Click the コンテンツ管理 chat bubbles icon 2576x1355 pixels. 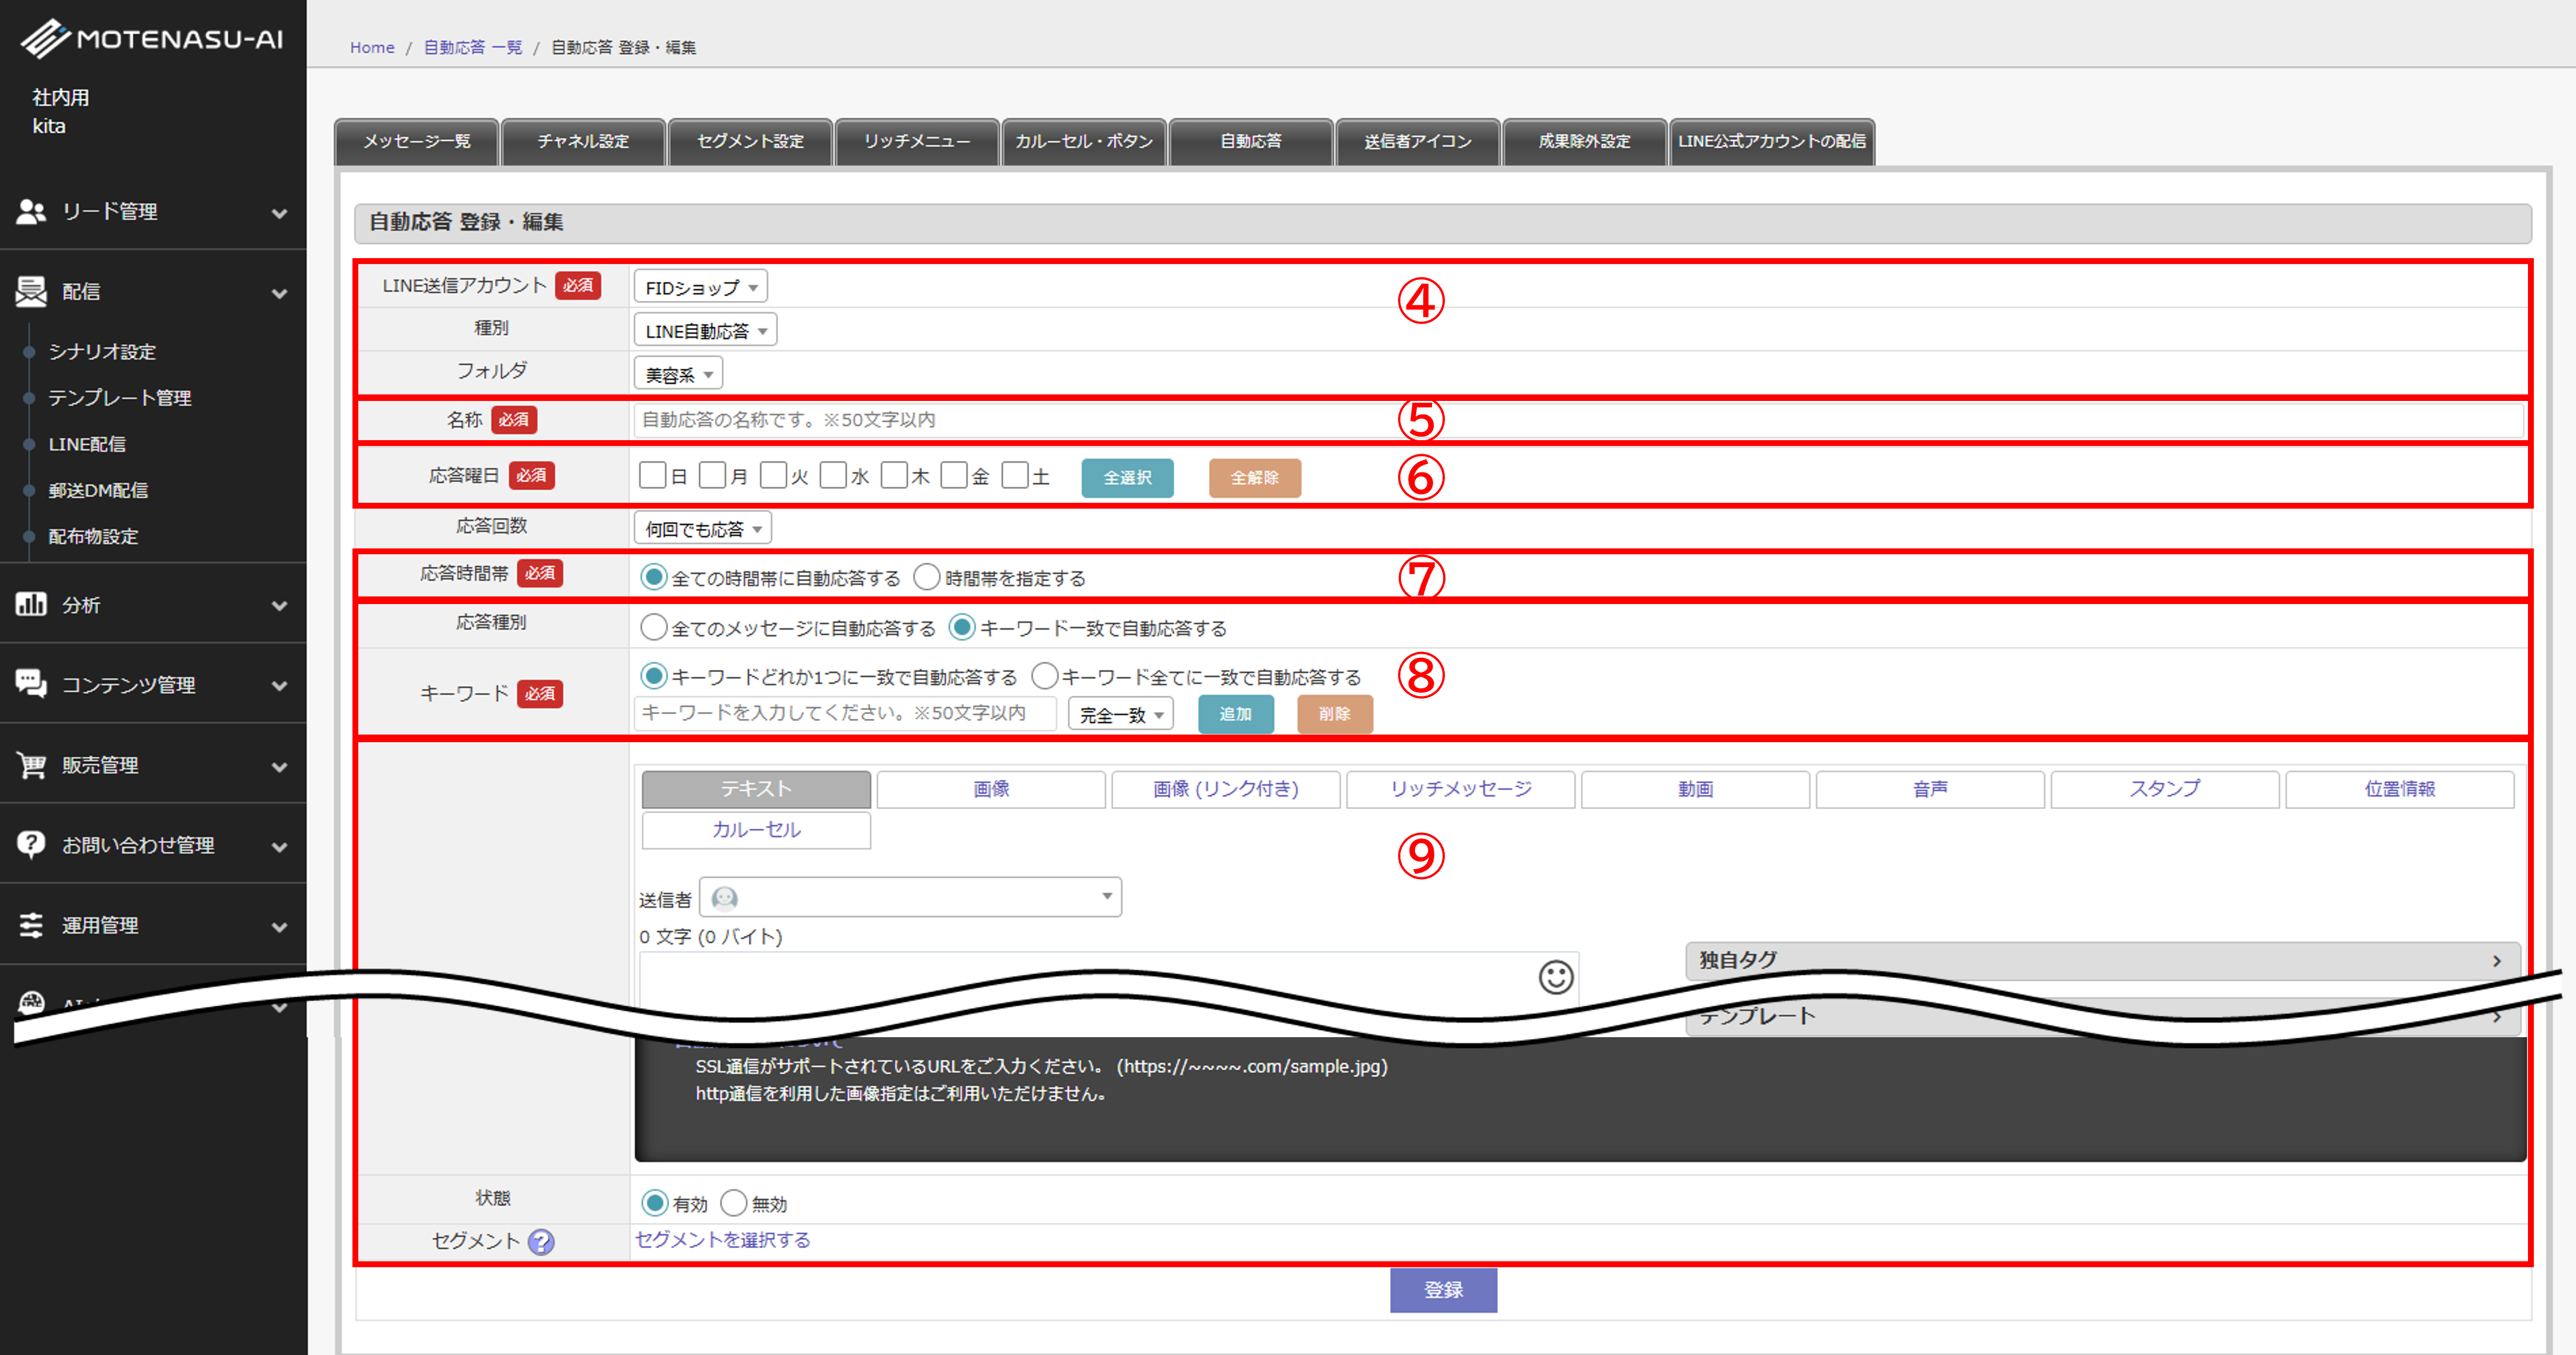(x=31, y=684)
